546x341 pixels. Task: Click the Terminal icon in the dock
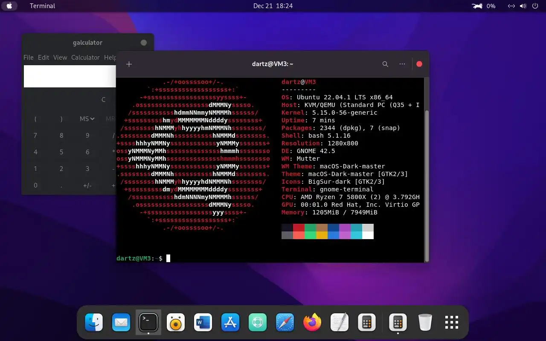148,322
